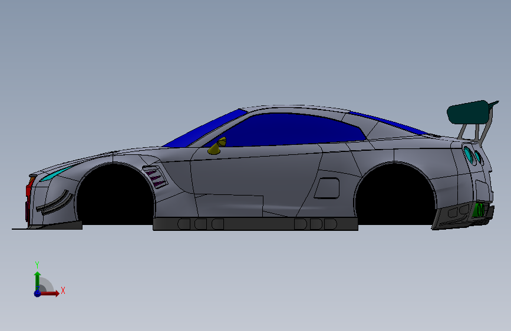This screenshot has height=331, width=511.
Task: Click the green Y axis arrow of the triad
Action: (x=38, y=281)
